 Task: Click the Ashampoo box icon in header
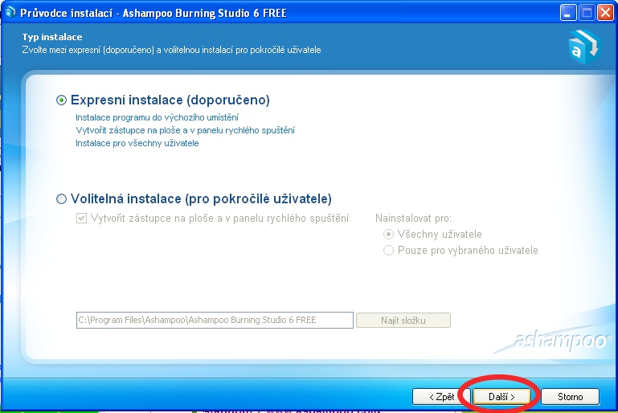click(x=582, y=46)
